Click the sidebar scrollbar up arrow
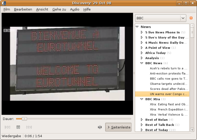 pos(192,26)
